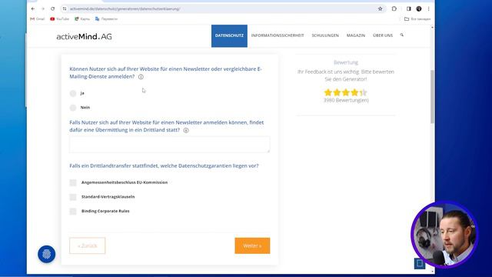Reload the page with the refresh icon

53,8
